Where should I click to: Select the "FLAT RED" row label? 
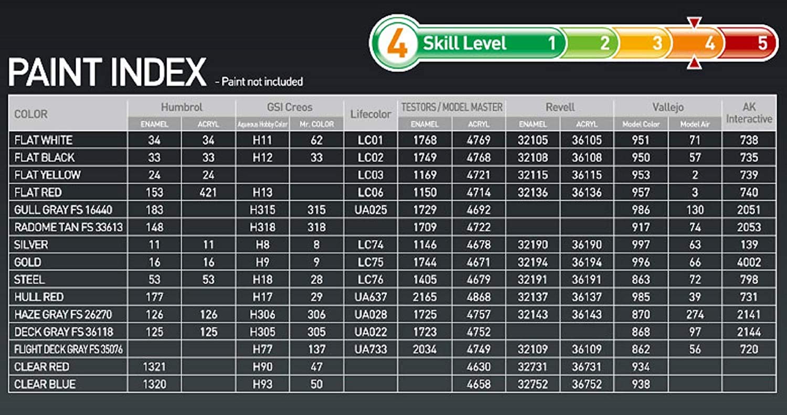[x=38, y=192]
